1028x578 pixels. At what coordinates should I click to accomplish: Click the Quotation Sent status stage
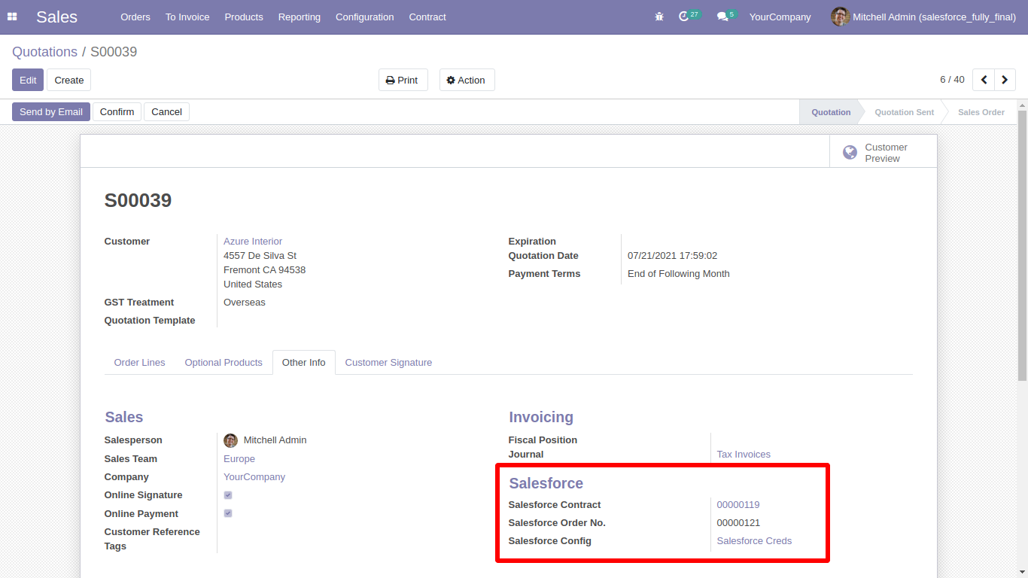click(x=904, y=112)
